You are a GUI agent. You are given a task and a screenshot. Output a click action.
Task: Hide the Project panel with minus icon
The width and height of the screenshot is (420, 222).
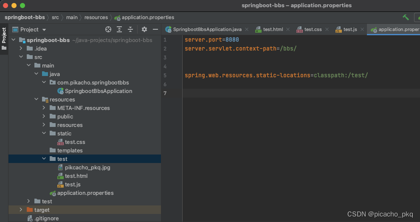coord(155,29)
